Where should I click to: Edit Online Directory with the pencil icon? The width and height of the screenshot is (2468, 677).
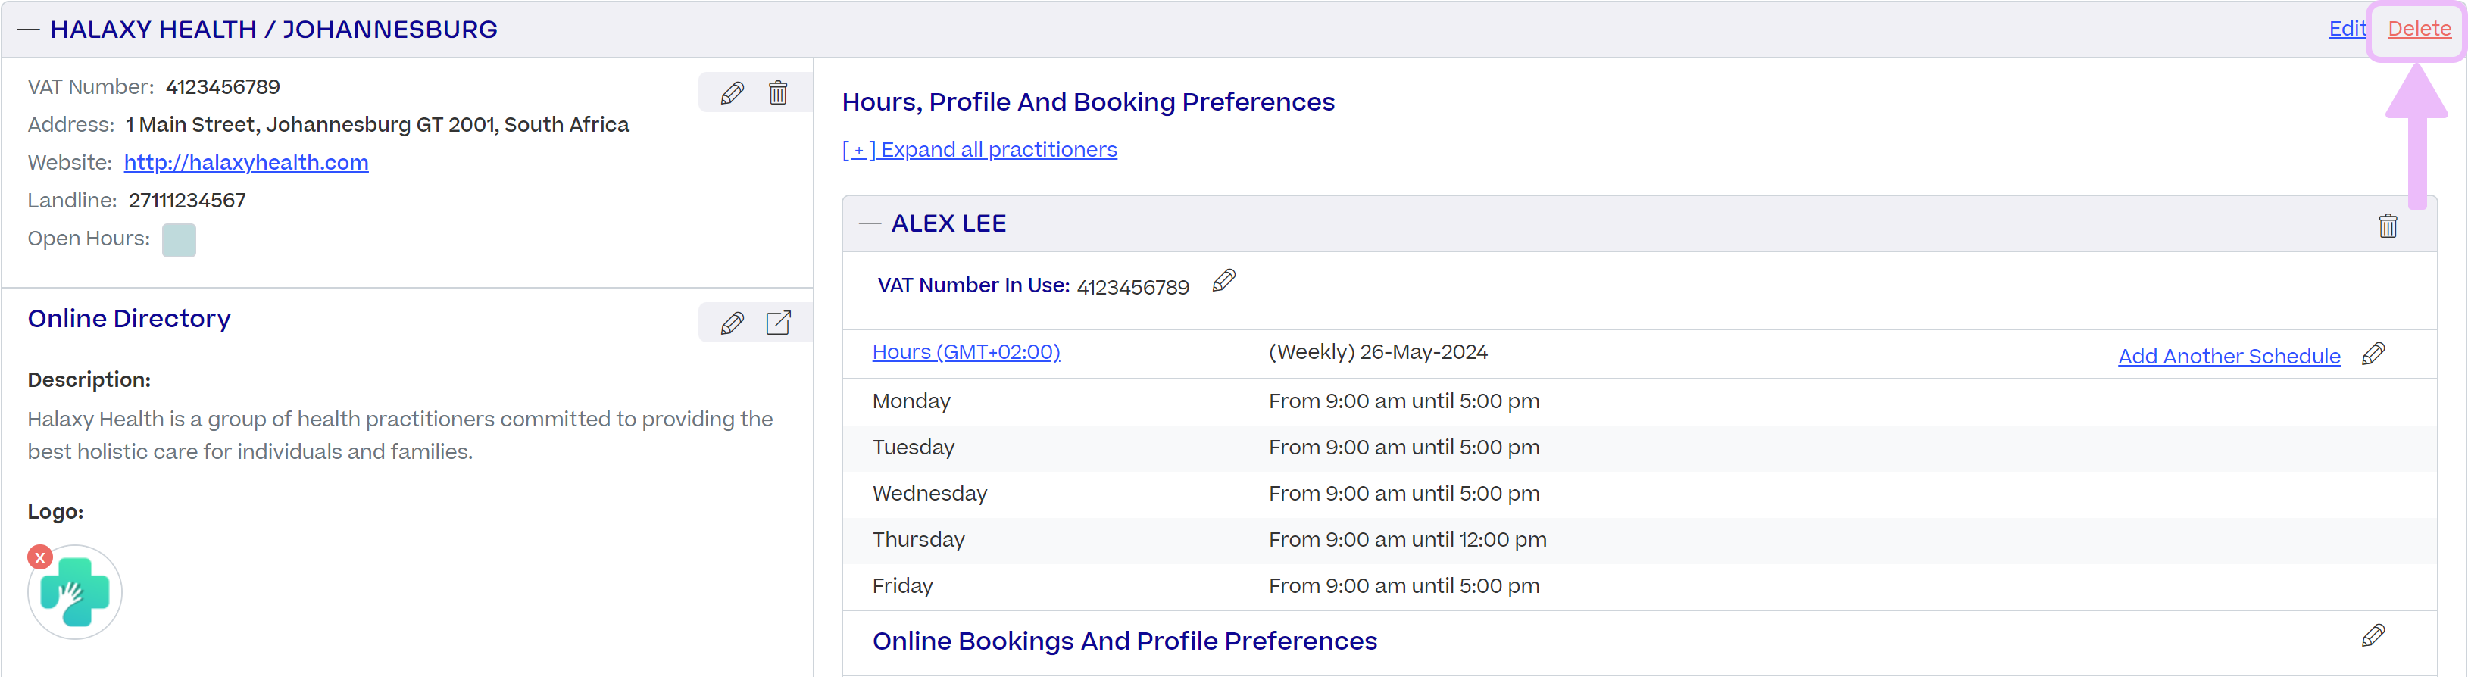point(732,323)
